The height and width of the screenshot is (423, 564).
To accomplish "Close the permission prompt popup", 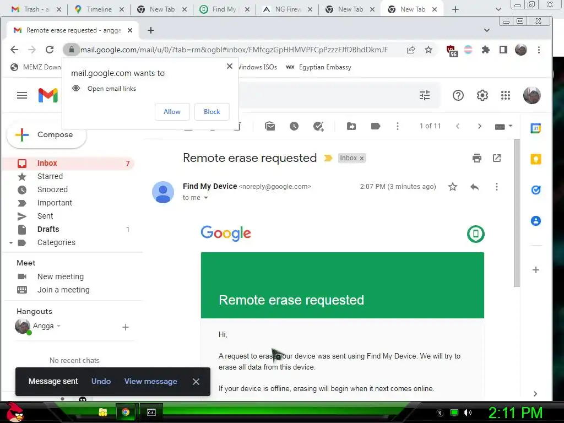I will click(230, 66).
